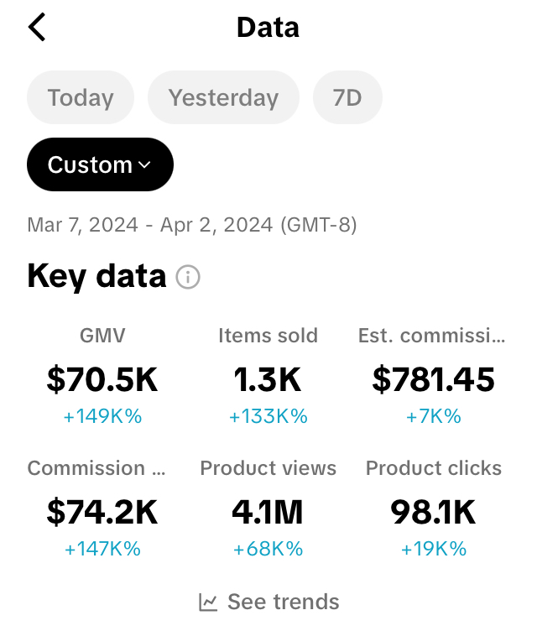Select the Commission $74.2K metric
537x631 pixels.
(x=102, y=512)
